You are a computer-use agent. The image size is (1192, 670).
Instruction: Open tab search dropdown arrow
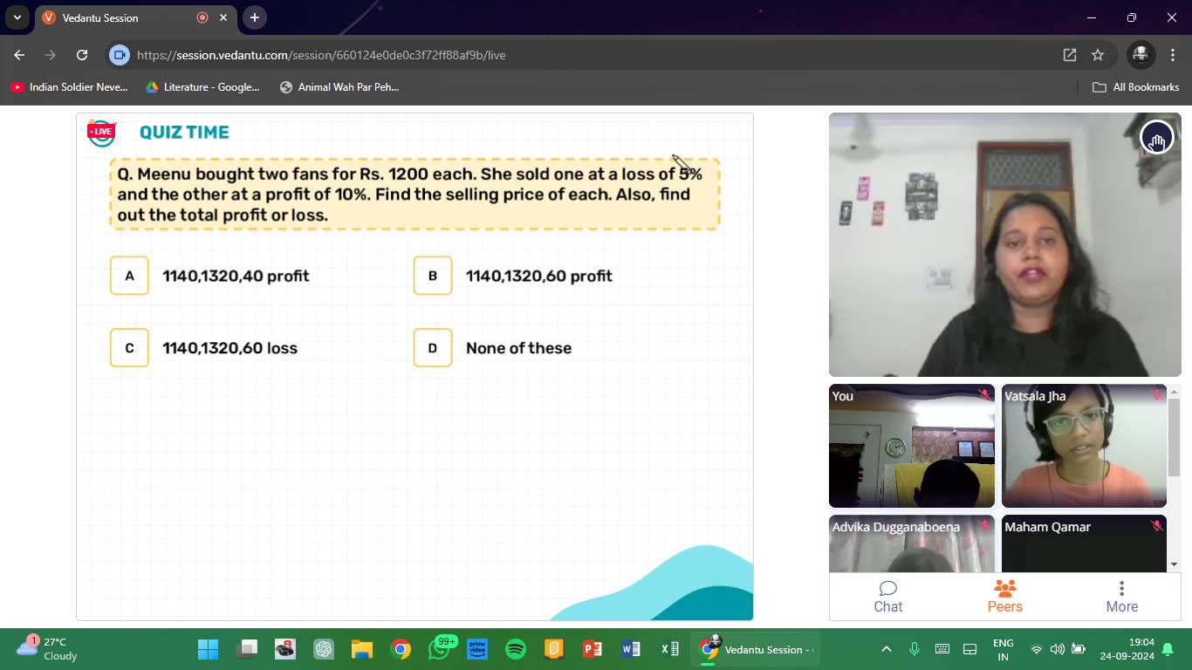click(x=17, y=17)
